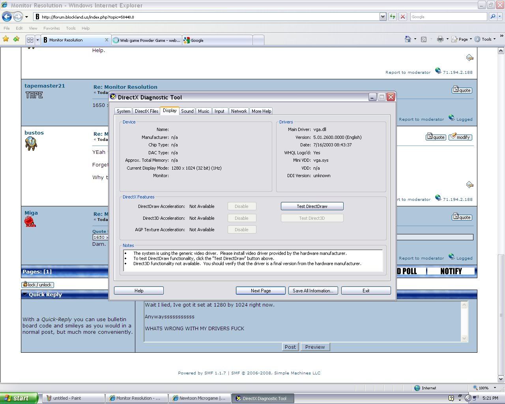The height and width of the screenshot is (404, 505).
Task: Click Save All Information button
Action: click(x=313, y=291)
